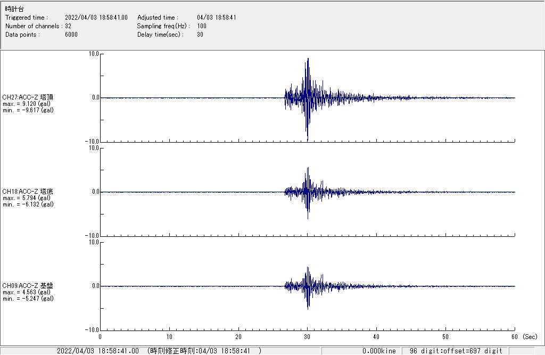Image resolution: width=545 pixels, height=355 pixels.
Task: Select the Number of channels value 32
Action: [68, 26]
